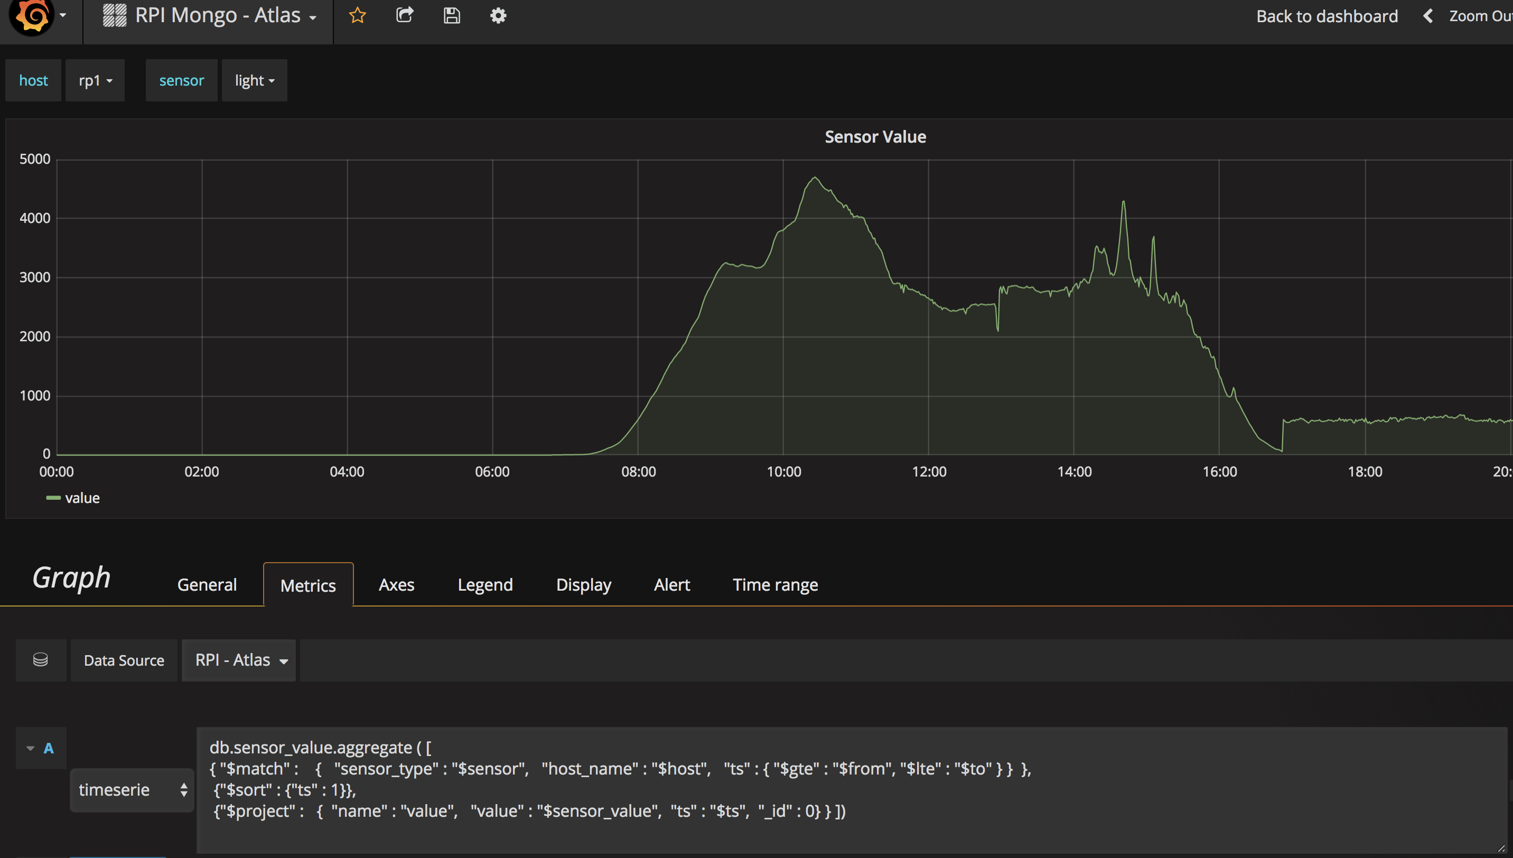The width and height of the screenshot is (1513, 858).
Task: Click Back to dashboard button
Action: (1328, 15)
